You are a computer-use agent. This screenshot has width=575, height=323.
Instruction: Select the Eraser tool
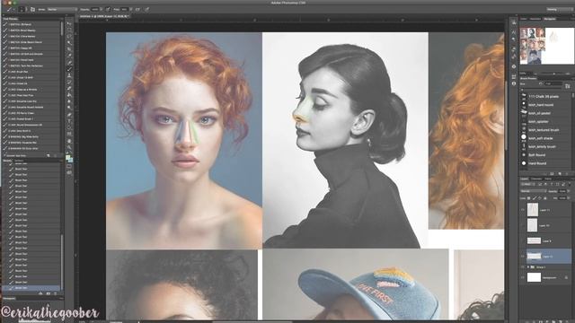click(69, 89)
